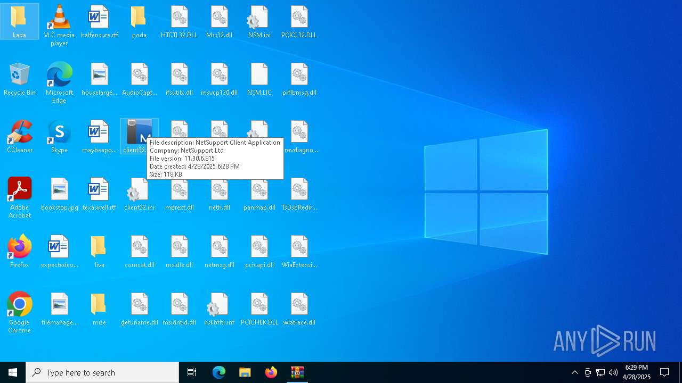Screen dimensions: 682x383
Task: Open VLC media player shortcut
Action: click(59, 26)
